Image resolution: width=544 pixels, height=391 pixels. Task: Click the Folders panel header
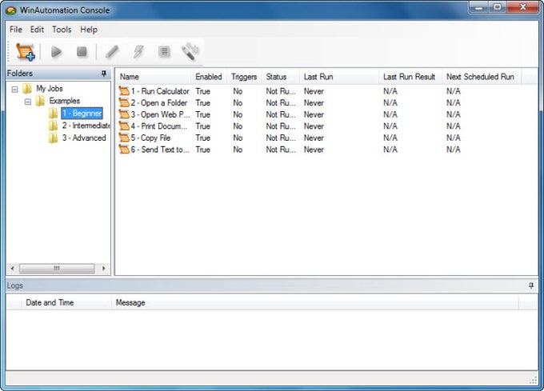(x=58, y=74)
